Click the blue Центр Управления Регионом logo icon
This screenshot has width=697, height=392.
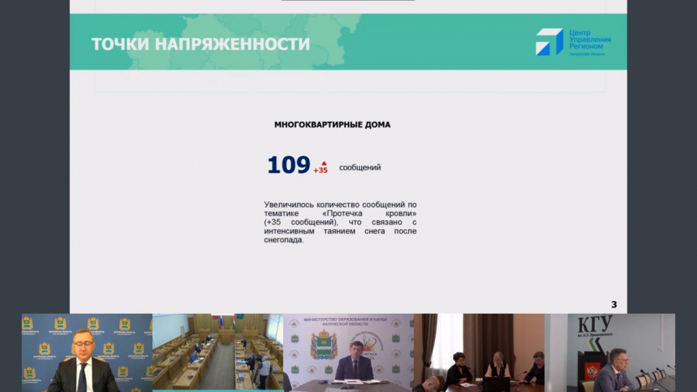point(549,42)
